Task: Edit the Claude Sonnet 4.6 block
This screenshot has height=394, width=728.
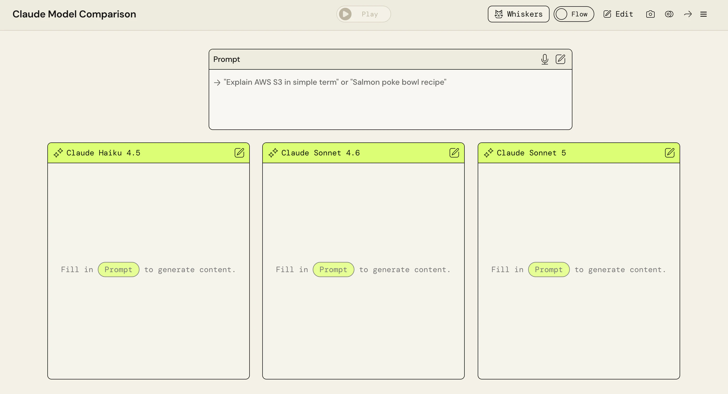Action: (454, 153)
